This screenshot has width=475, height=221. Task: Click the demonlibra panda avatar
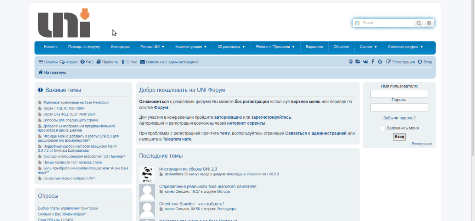pyautogui.click(x=147, y=174)
